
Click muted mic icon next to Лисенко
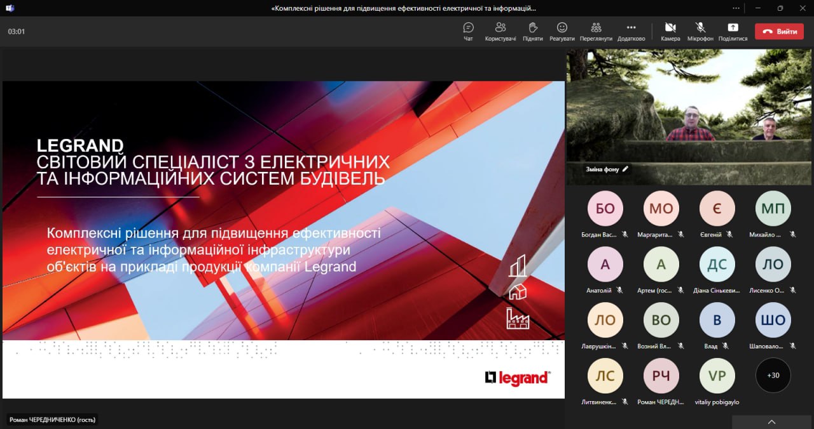(x=793, y=290)
